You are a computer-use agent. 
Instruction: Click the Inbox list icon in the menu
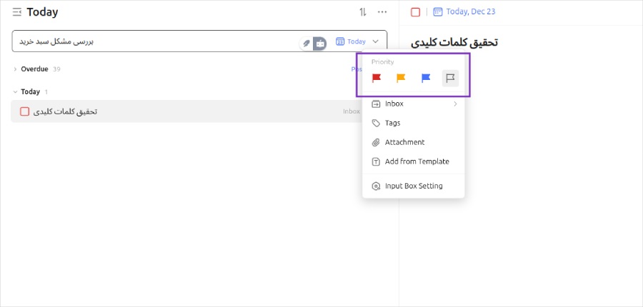pyautogui.click(x=376, y=104)
